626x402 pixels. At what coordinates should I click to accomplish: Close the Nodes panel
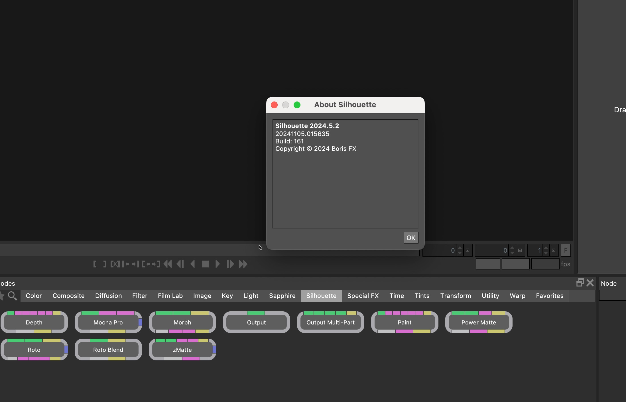[x=590, y=283]
